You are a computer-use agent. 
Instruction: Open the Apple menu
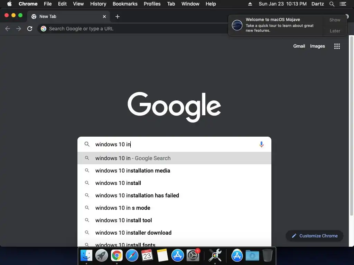[x=9, y=4]
